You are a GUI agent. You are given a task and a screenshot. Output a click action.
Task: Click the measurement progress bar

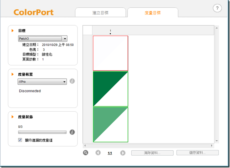click(42, 132)
